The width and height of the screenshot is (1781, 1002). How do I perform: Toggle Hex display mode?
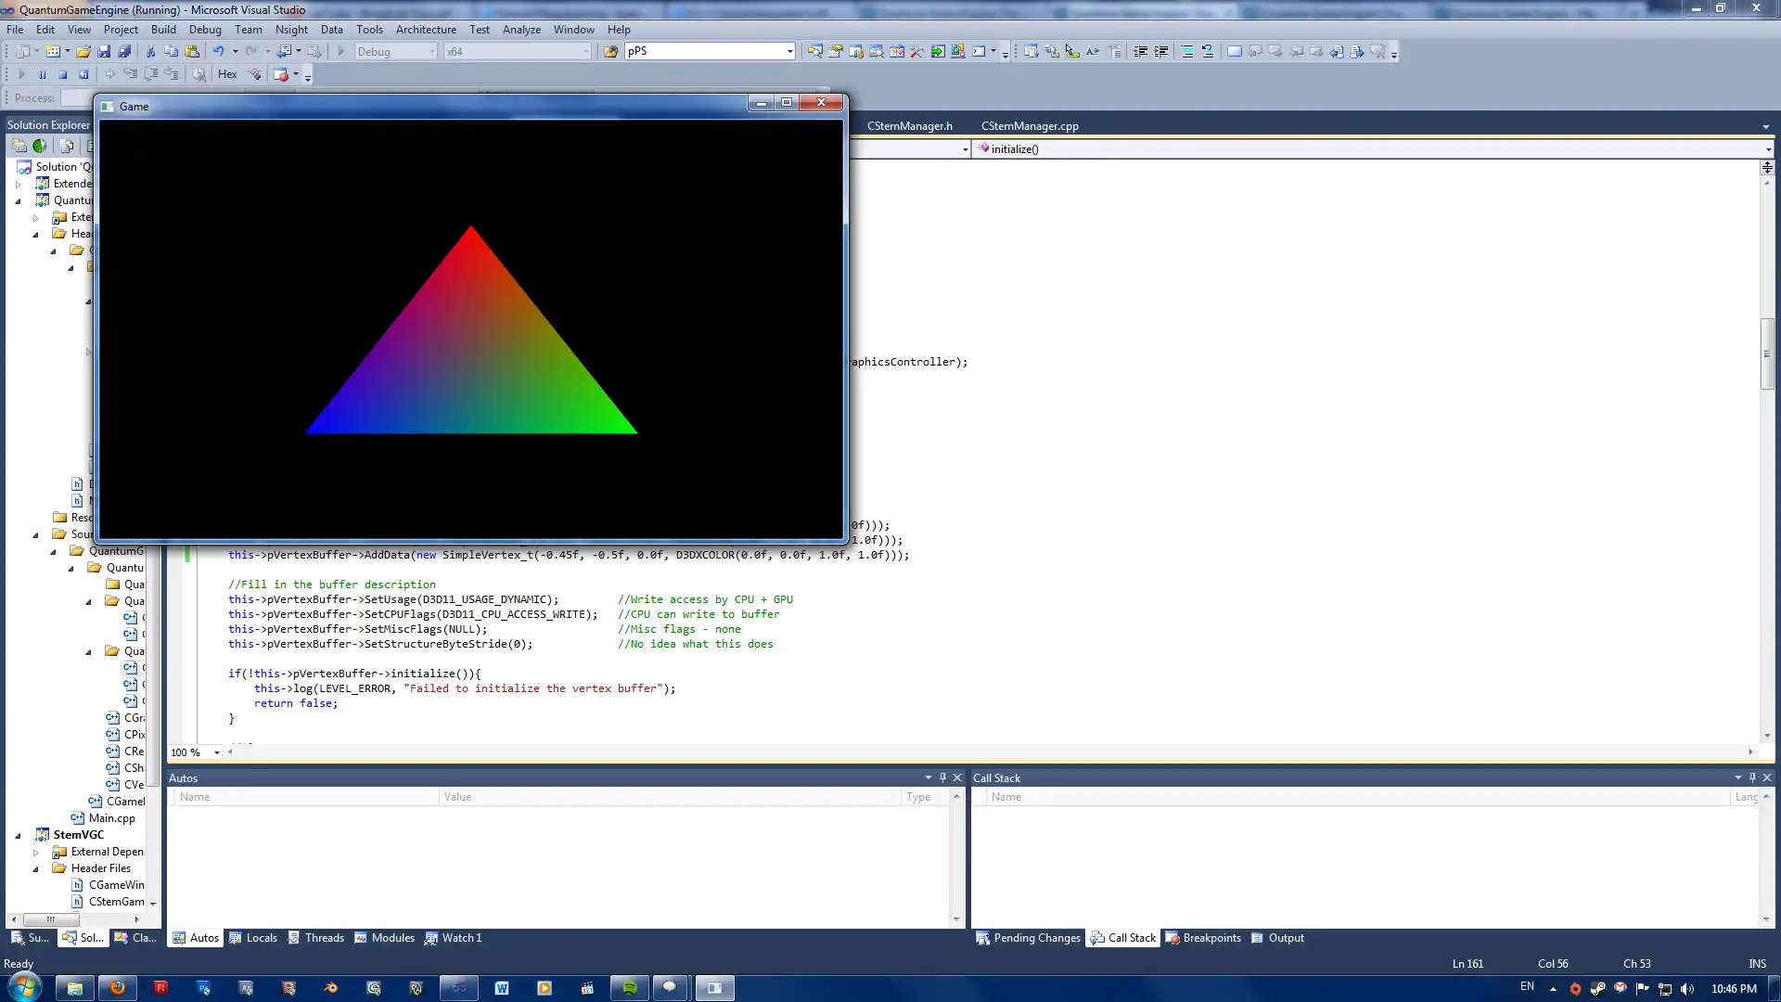pyautogui.click(x=227, y=74)
